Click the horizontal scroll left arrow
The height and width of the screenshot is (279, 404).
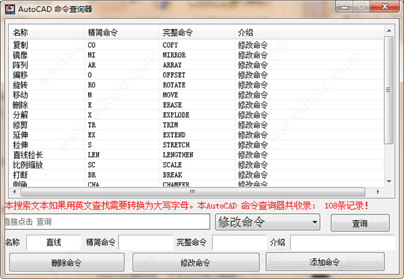pos(14,192)
